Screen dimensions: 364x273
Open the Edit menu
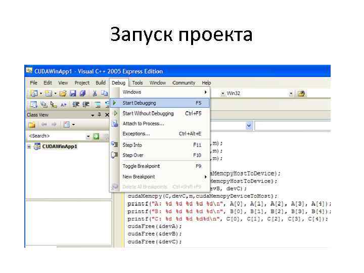pos(48,82)
